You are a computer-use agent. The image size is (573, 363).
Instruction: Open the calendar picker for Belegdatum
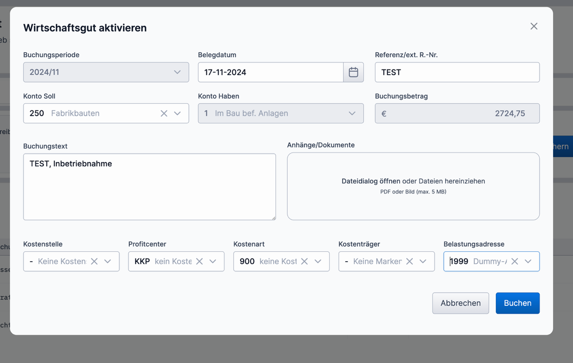tap(353, 72)
